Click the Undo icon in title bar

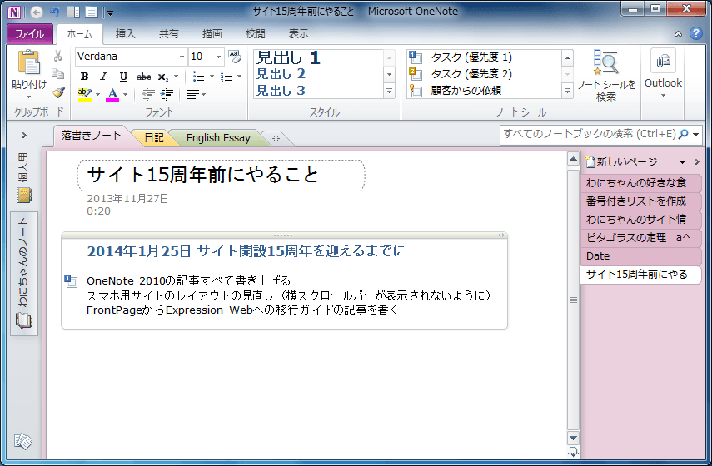pos(55,12)
